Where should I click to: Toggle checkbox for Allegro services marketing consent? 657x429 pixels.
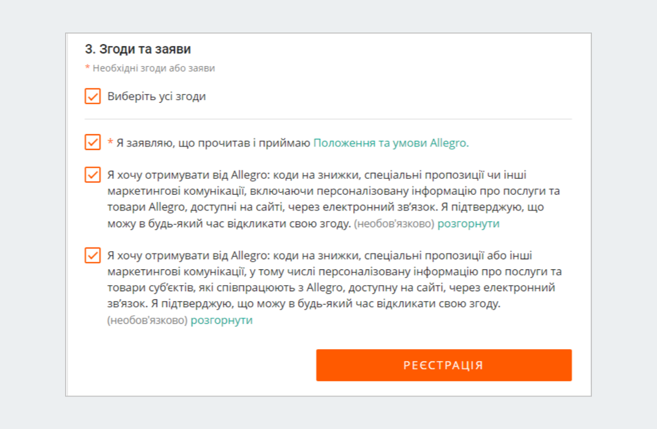point(93,175)
